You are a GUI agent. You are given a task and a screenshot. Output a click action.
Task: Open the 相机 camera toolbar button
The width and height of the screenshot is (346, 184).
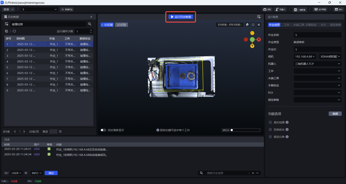(267, 9)
